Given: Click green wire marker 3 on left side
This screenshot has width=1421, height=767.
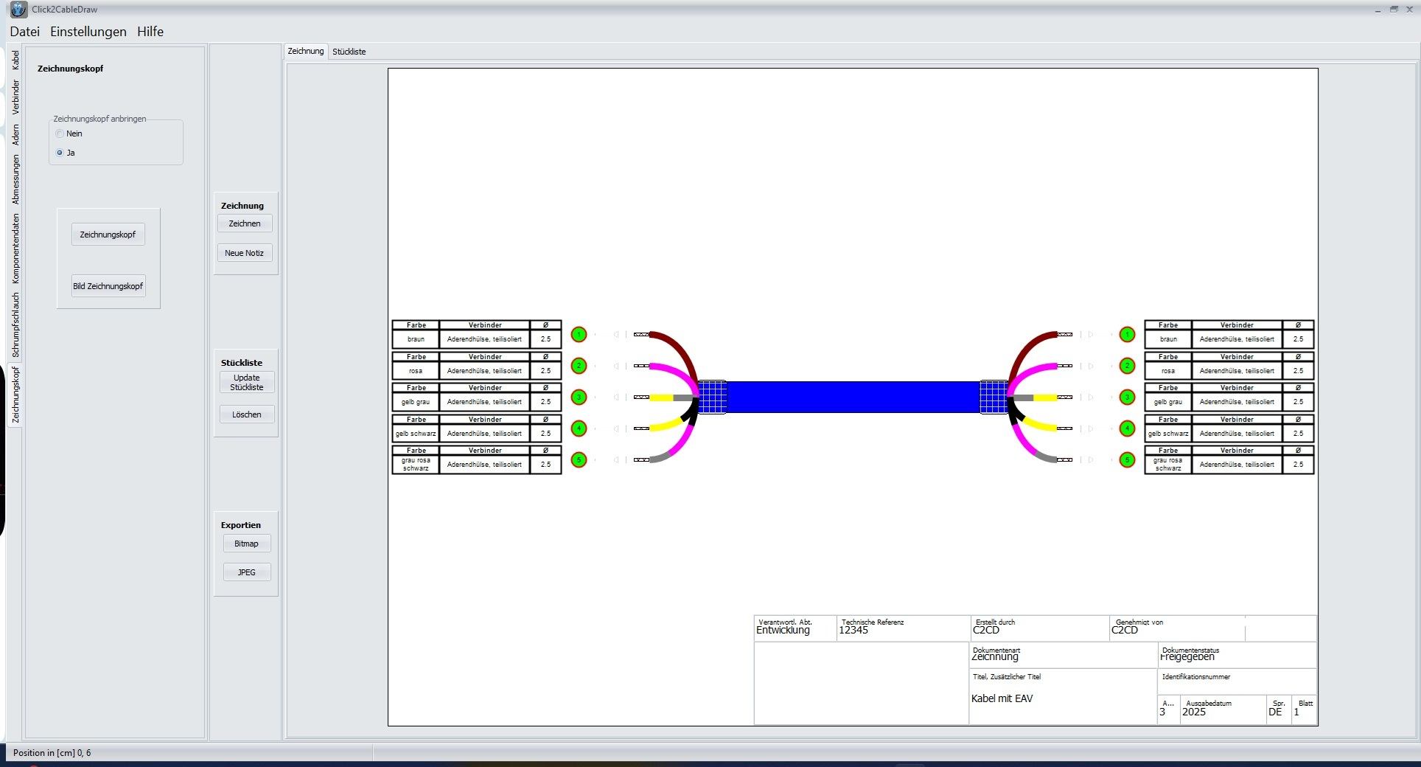Looking at the screenshot, I should [579, 398].
